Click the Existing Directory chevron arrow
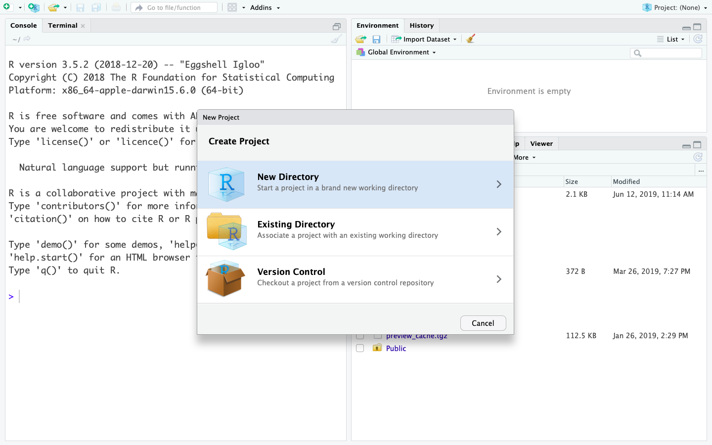 (499, 232)
